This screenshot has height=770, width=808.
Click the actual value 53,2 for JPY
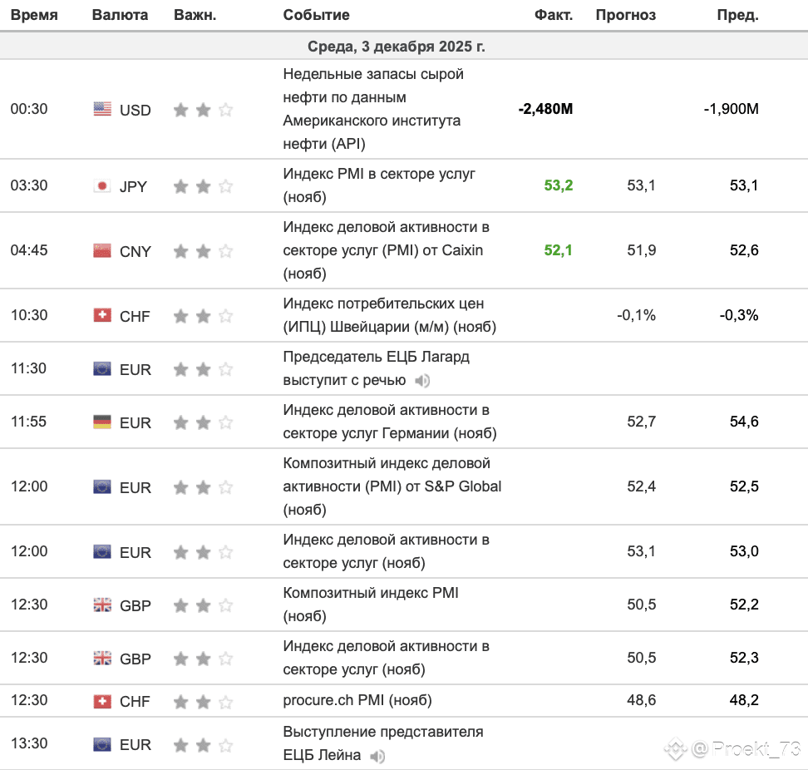click(559, 185)
